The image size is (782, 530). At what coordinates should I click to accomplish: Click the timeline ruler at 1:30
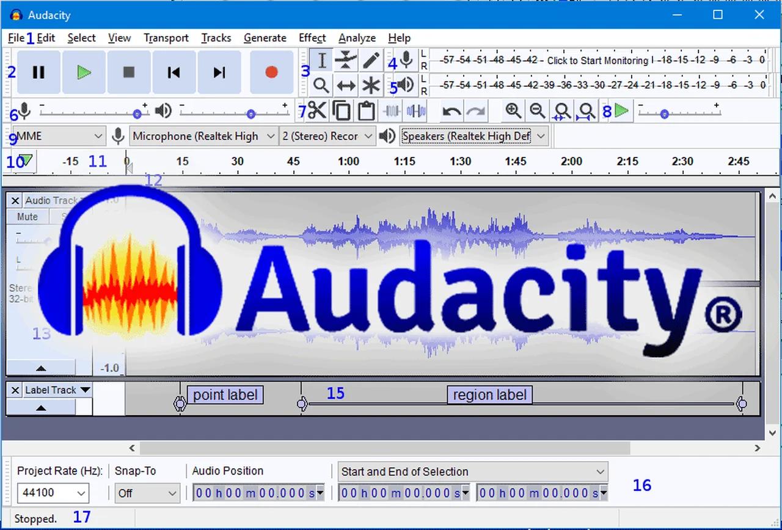(x=460, y=166)
